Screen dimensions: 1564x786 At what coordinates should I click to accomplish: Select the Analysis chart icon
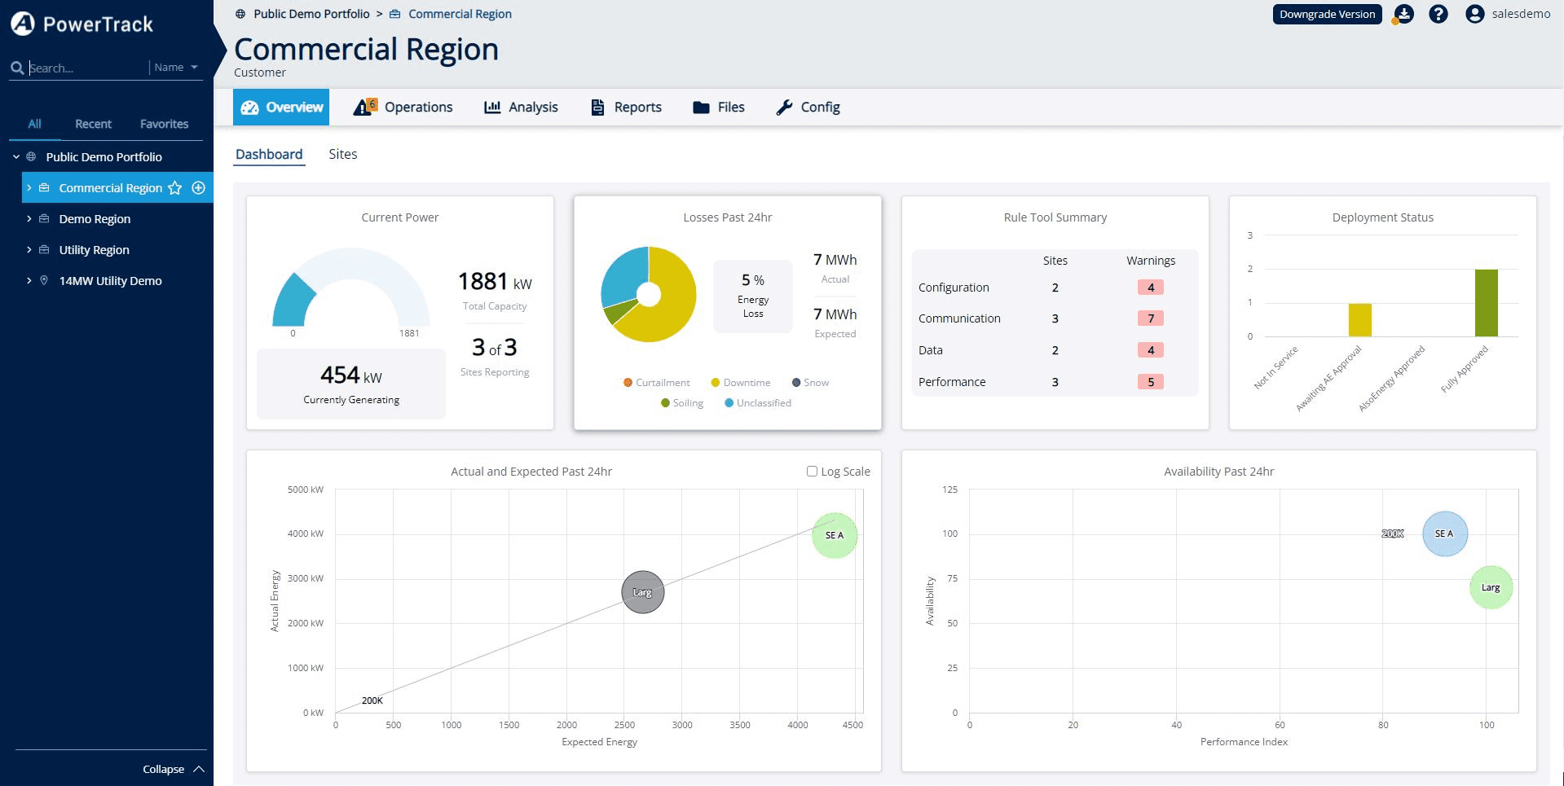coord(492,107)
